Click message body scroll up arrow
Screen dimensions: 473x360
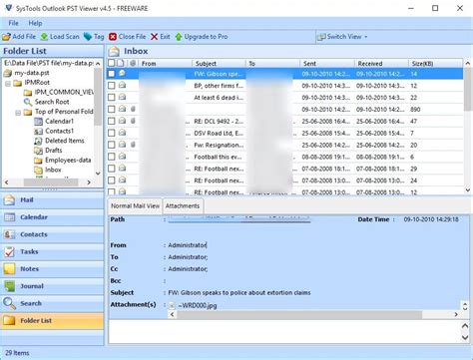coord(465,326)
